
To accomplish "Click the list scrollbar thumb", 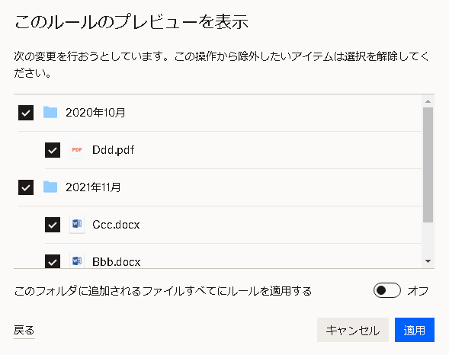I will pyautogui.click(x=428, y=165).
